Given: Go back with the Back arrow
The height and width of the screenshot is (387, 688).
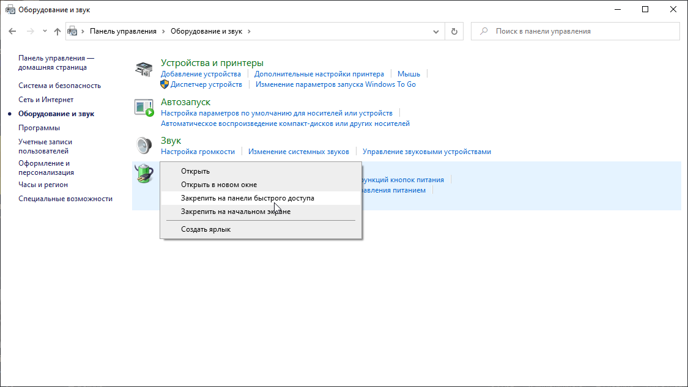Looking at the screenshot, I should (13, 31).
